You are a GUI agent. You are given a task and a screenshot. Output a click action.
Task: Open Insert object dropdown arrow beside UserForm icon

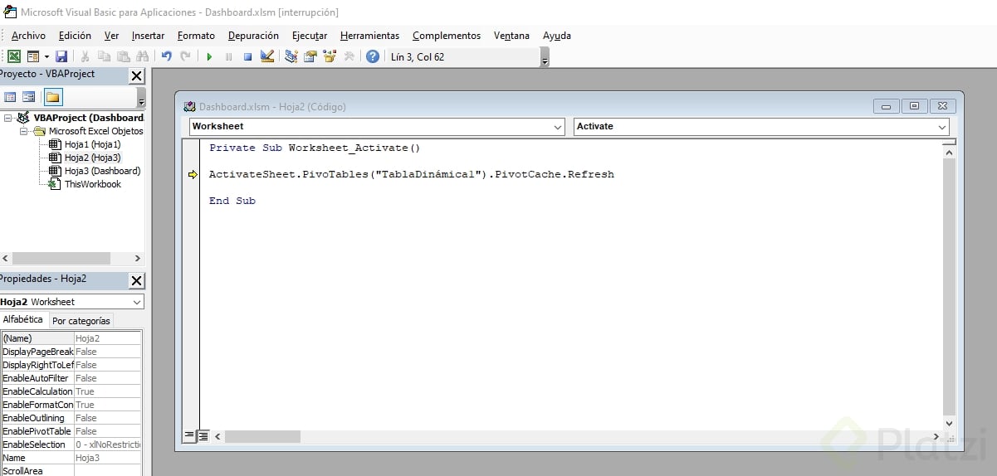[46, 56]
